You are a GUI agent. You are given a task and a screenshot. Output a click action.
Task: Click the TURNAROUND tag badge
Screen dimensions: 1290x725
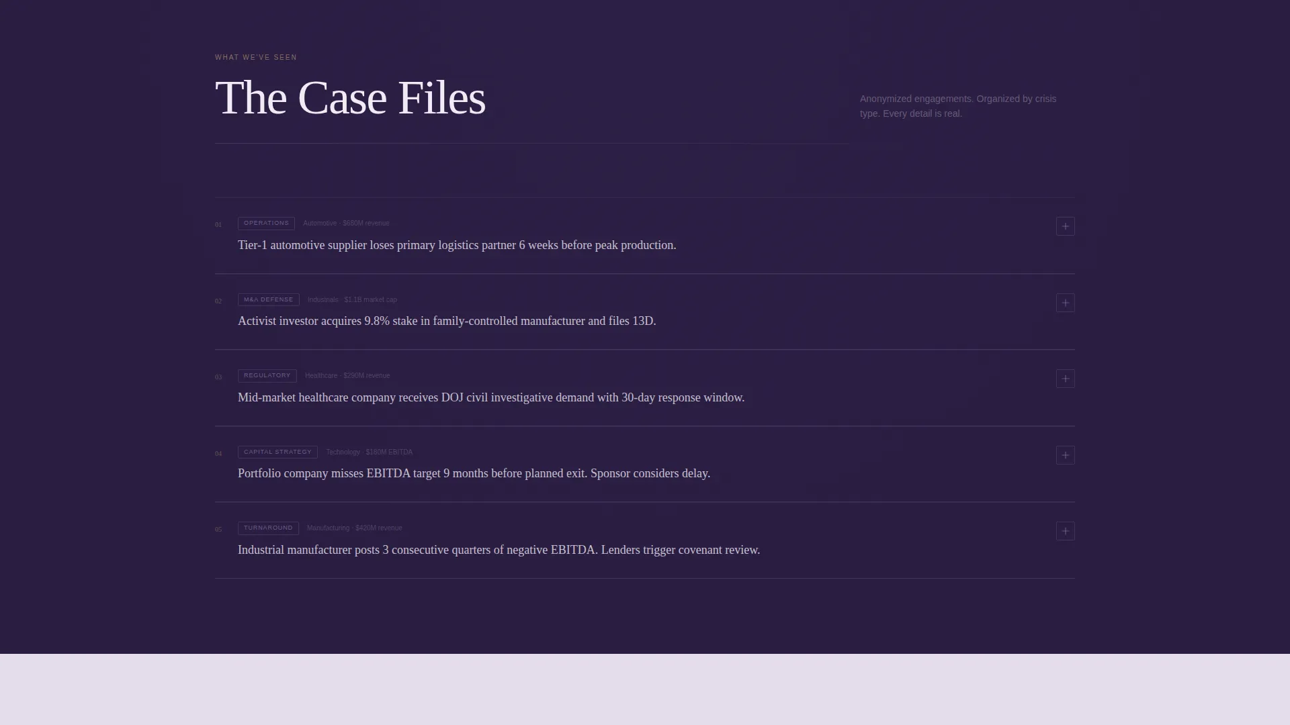(268, 528)
